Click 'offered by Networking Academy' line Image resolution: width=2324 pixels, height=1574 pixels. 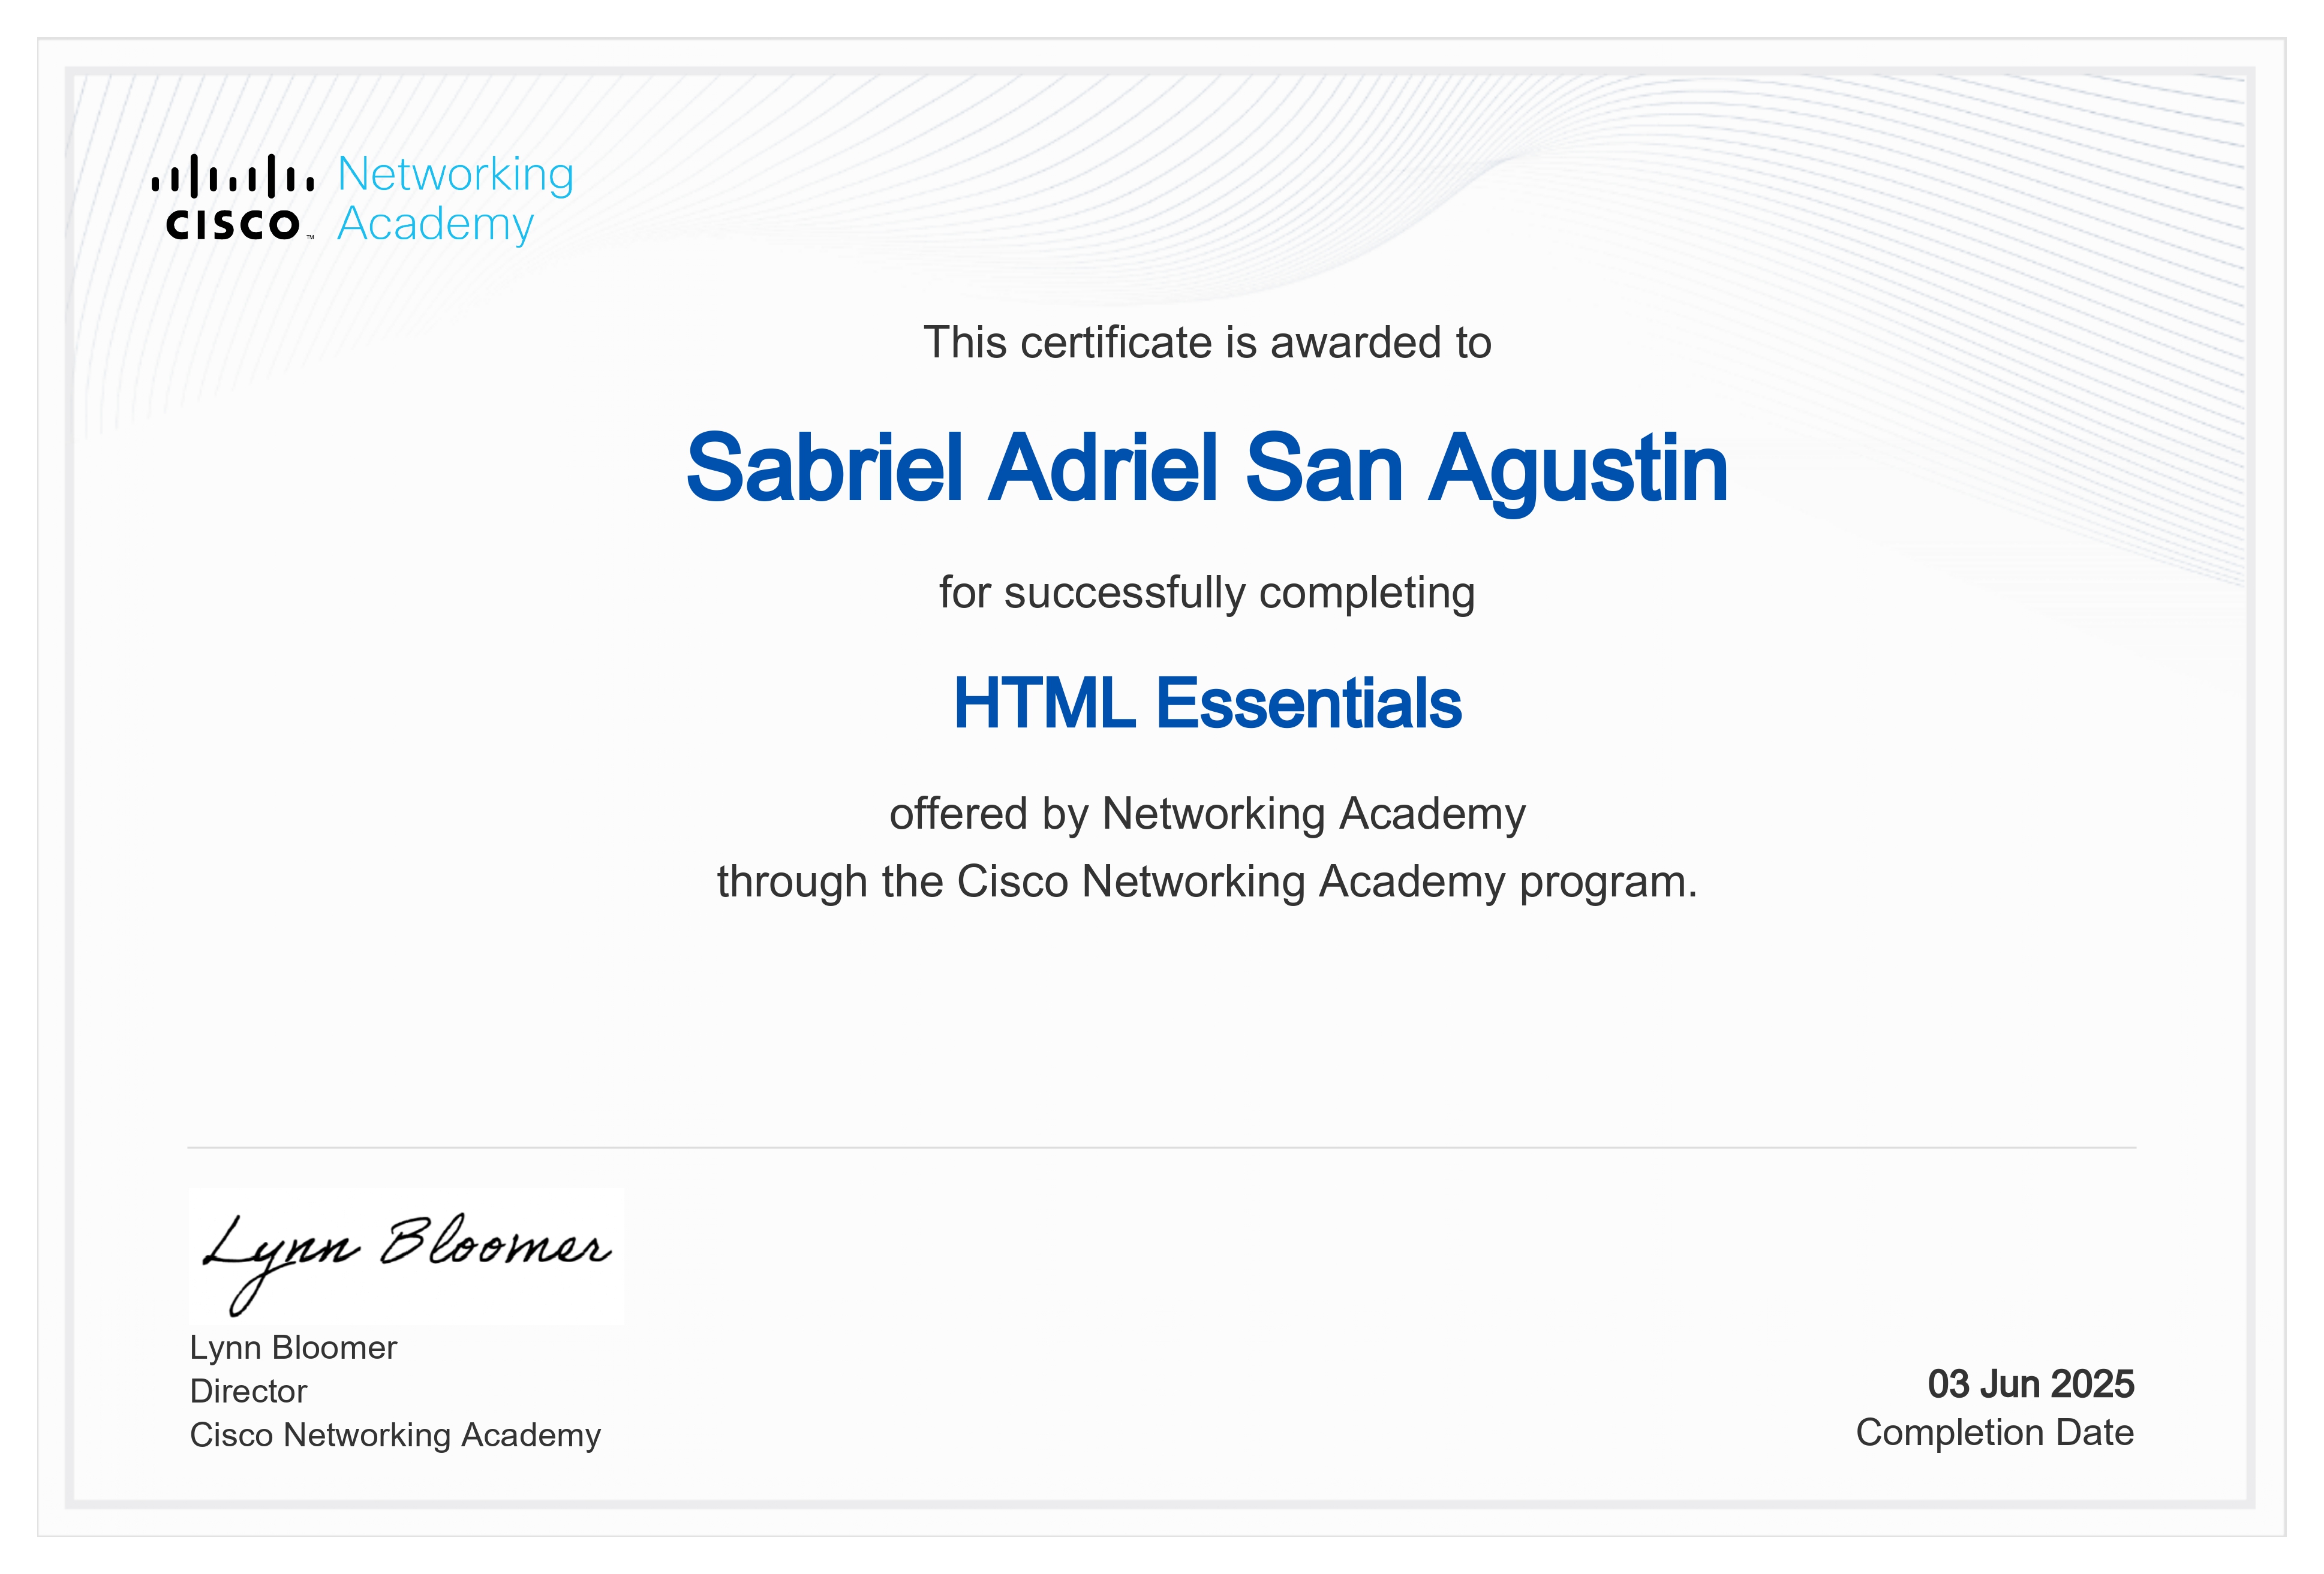point(1207,814)
